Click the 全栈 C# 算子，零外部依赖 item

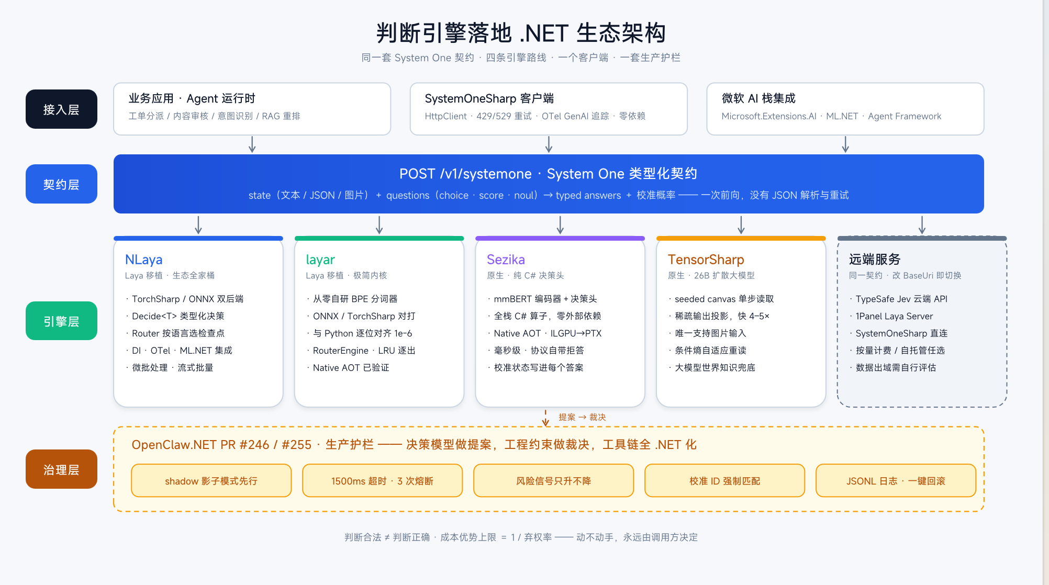[547, 316]
